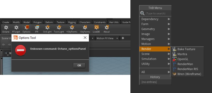212x93 pixels.
Task: Click the red error icon in dialog
Action: coord(21,50)
